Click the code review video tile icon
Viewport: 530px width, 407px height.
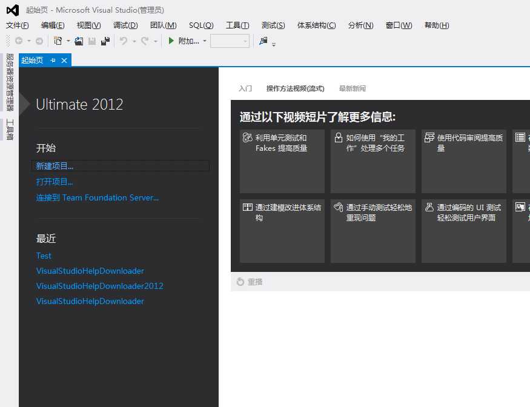click(429, 137)
